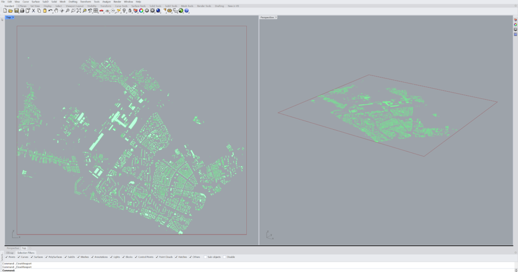The image size is (518, 272).
Task: Click the Help question mark icon
Action: 187,11
